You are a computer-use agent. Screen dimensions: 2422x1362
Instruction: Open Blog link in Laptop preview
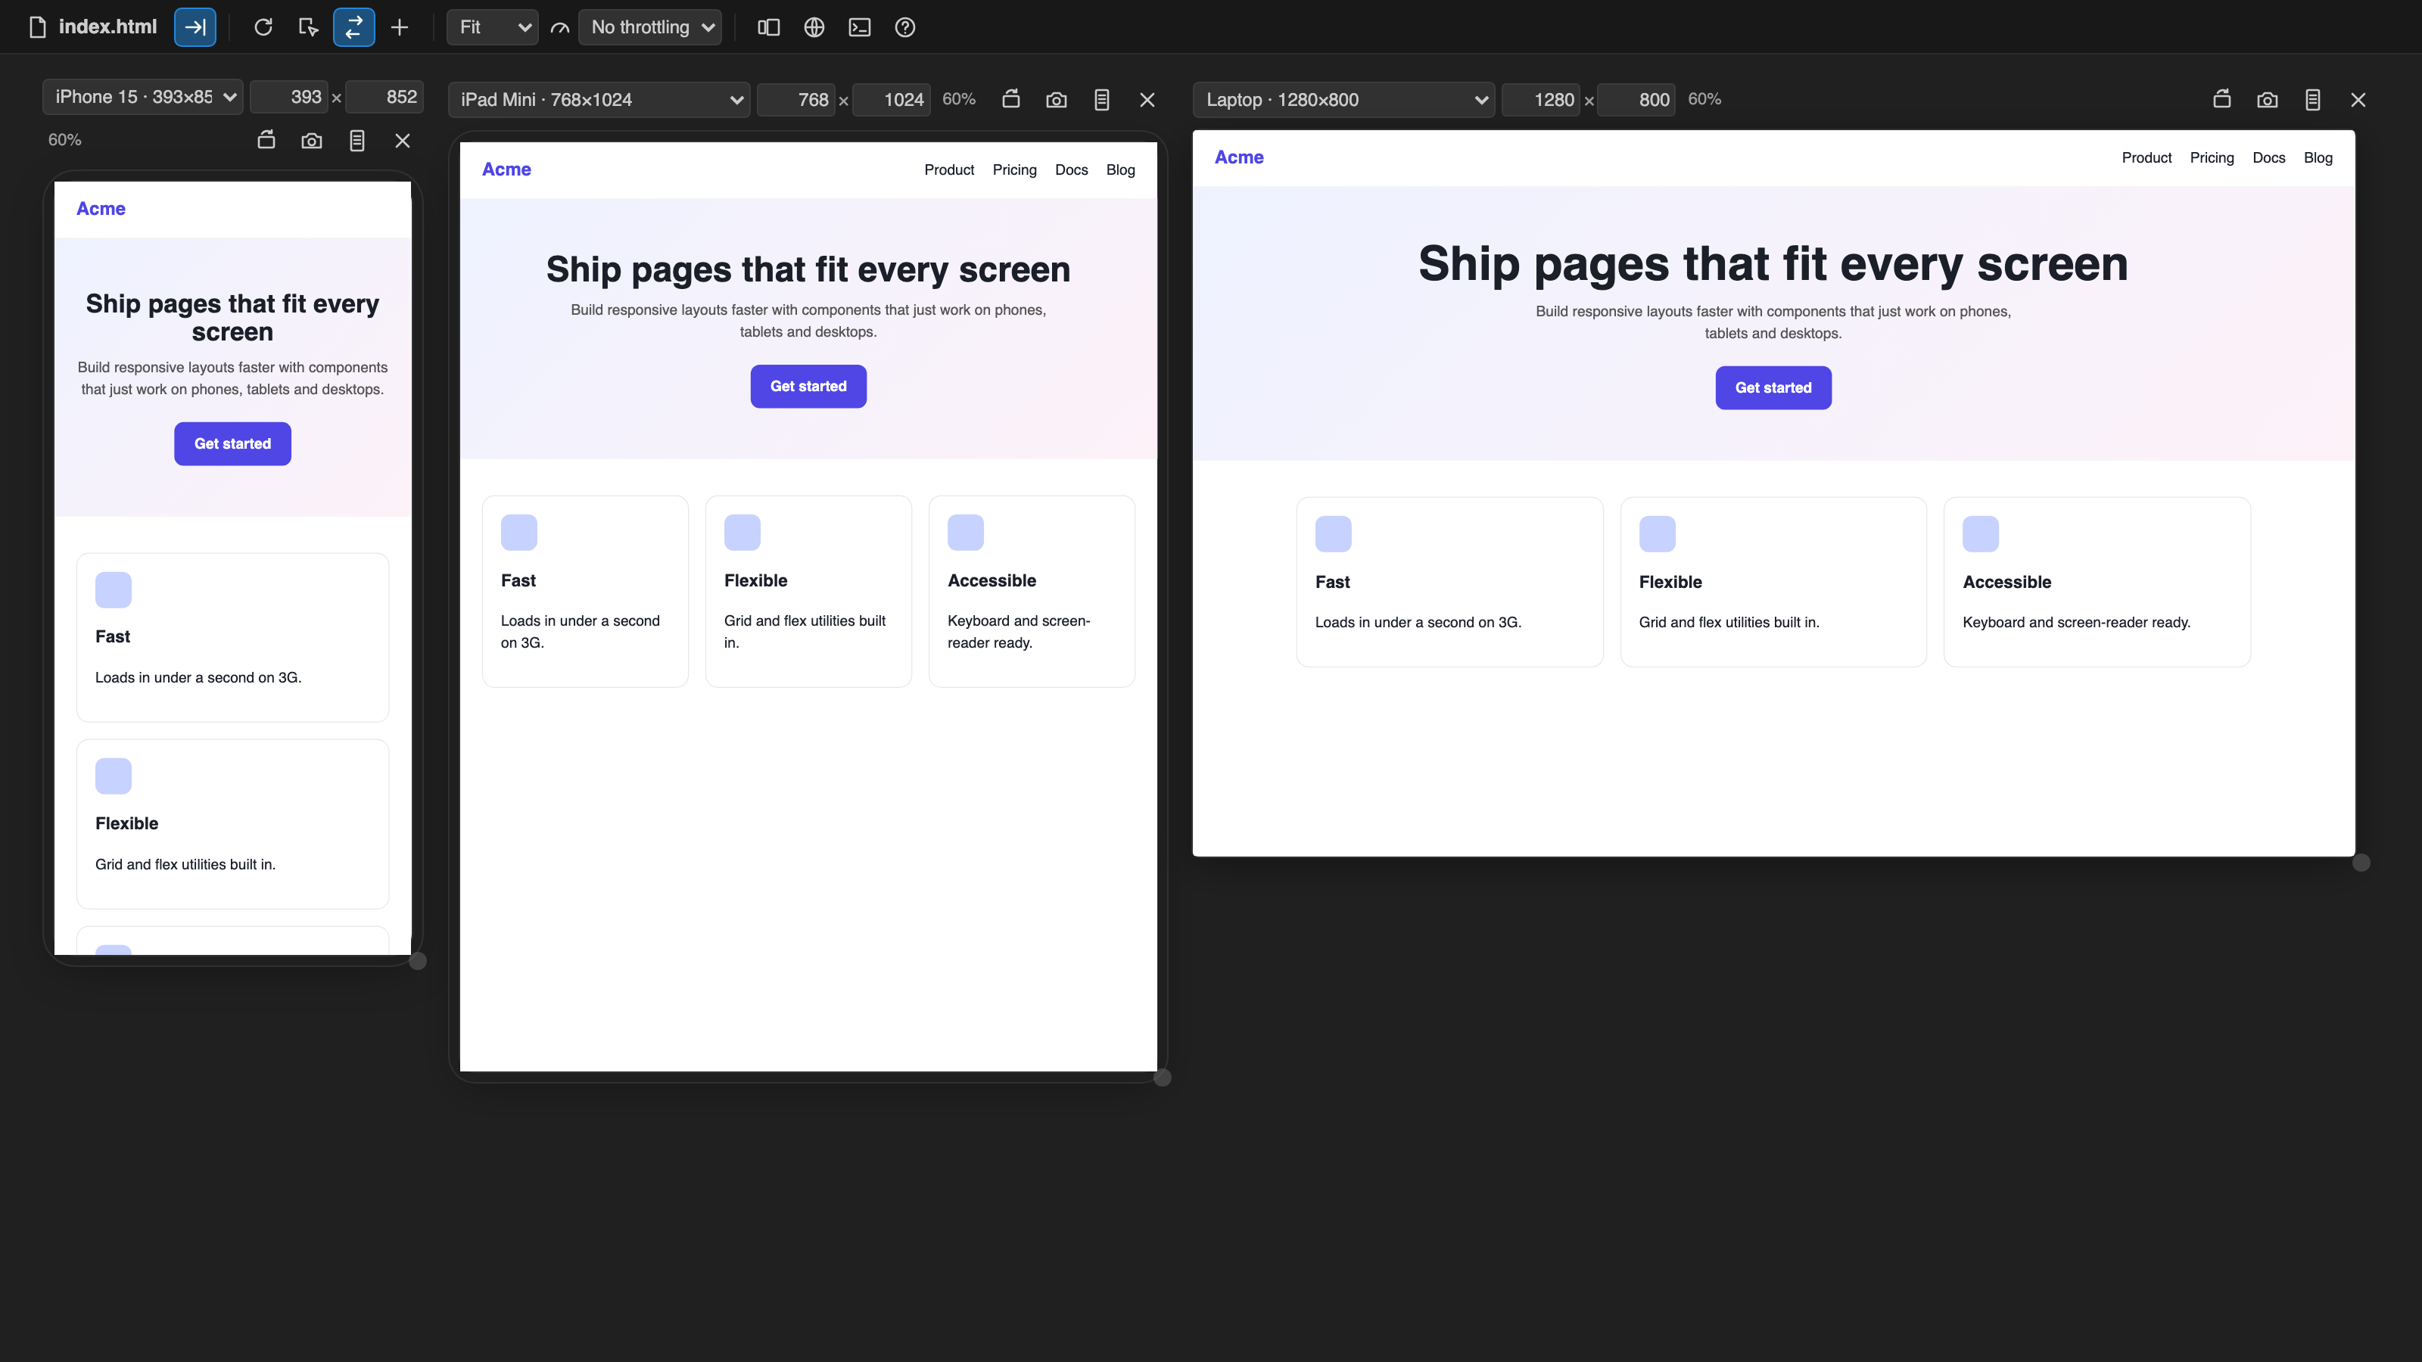(x=2318, y=158)
